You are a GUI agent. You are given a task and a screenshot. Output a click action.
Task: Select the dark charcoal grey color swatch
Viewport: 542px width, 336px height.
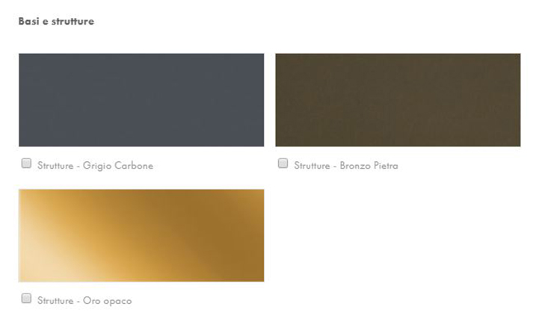point(141,100)
